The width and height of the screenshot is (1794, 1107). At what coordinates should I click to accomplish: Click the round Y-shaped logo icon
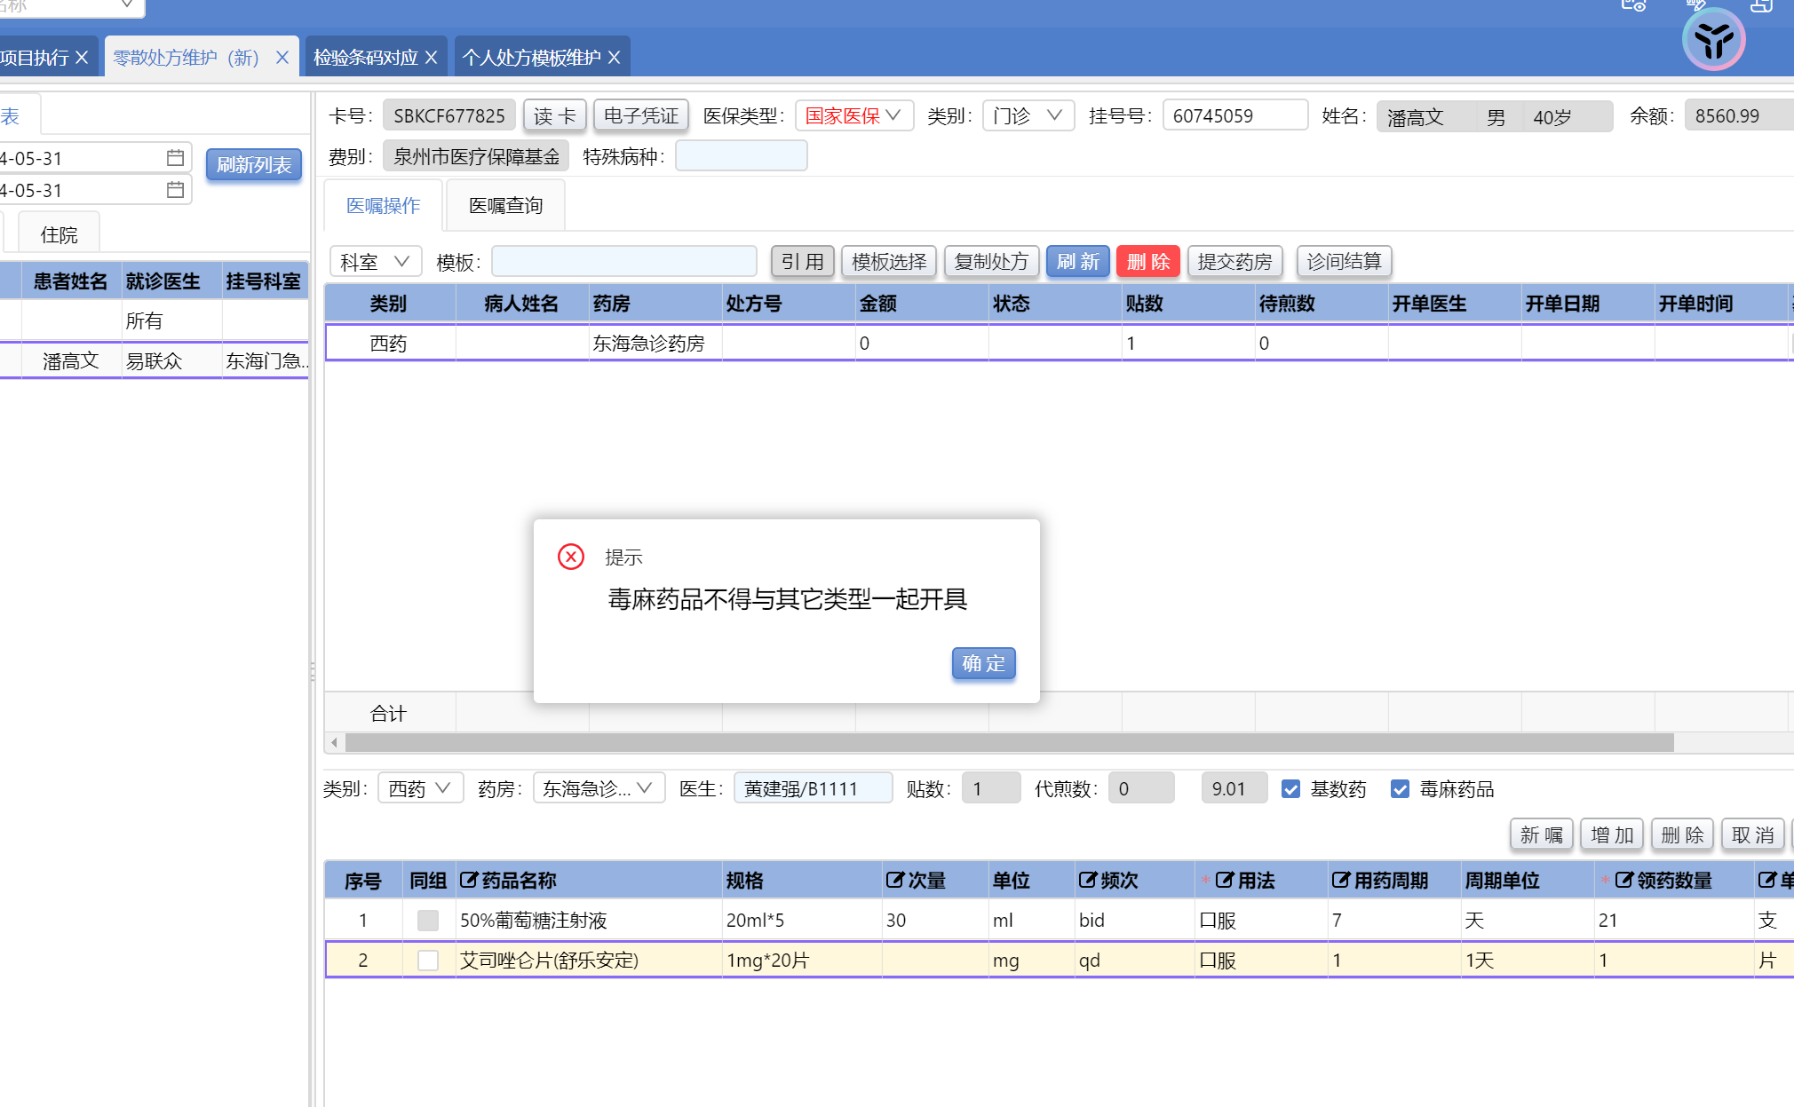coord(1713,40)
